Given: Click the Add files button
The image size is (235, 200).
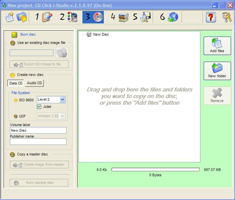Looking at the screenshot, I should pos(217,46).
